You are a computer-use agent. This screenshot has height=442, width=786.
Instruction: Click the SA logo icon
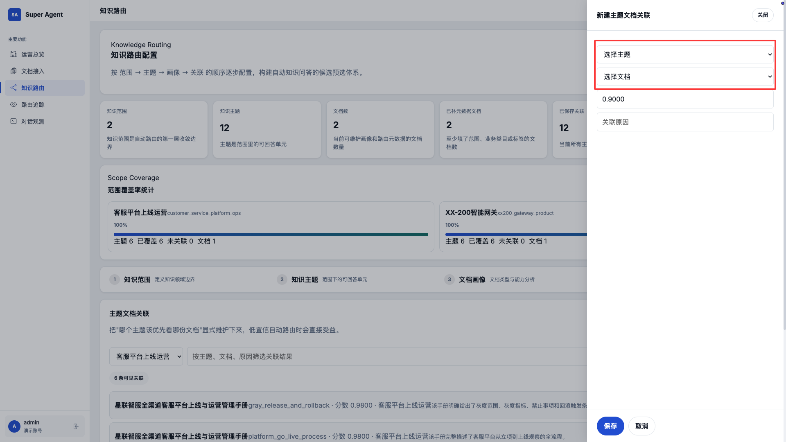point(15,15)
